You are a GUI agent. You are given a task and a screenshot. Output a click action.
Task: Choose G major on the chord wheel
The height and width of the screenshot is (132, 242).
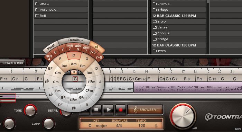tap(87, 59)
